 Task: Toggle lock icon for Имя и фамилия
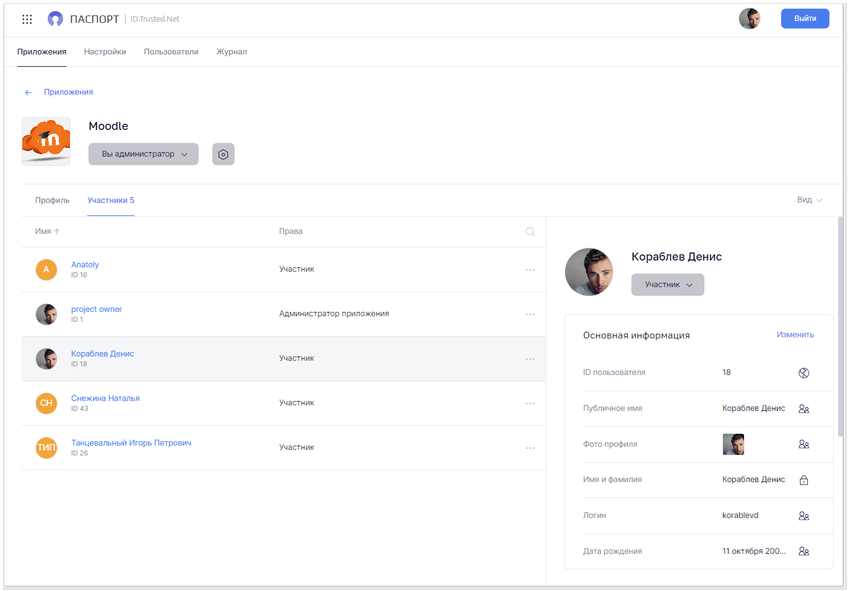804,480
